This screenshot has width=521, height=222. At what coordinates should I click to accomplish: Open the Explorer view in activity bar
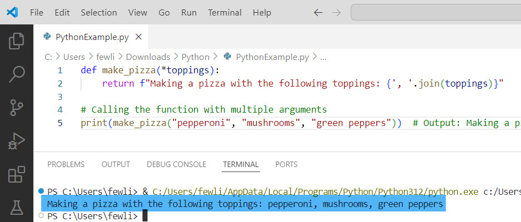coord(17,41)
